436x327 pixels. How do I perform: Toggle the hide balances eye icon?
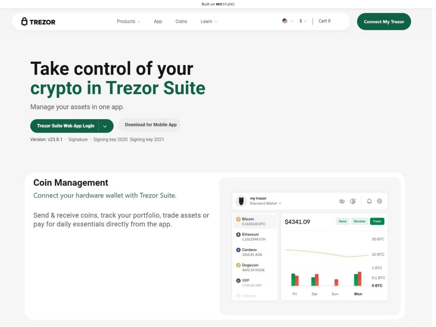coord(342,201)
